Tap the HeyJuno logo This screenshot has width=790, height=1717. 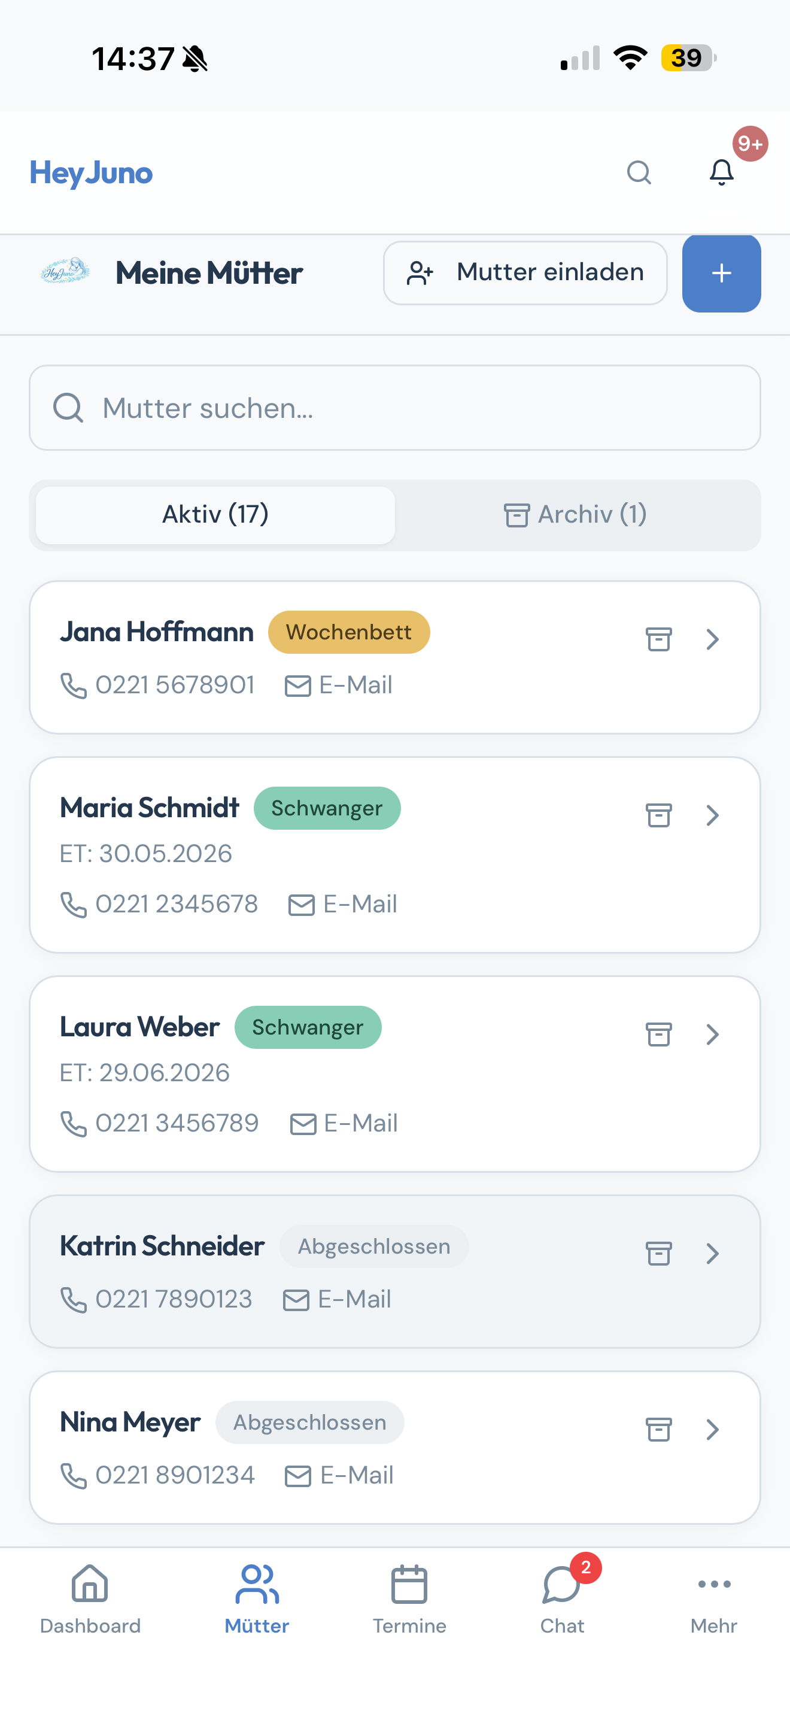click(91, 172)
